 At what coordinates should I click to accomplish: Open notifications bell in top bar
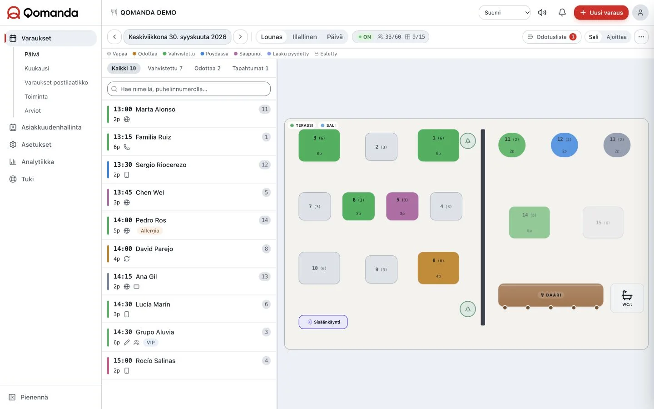point(562,13)
